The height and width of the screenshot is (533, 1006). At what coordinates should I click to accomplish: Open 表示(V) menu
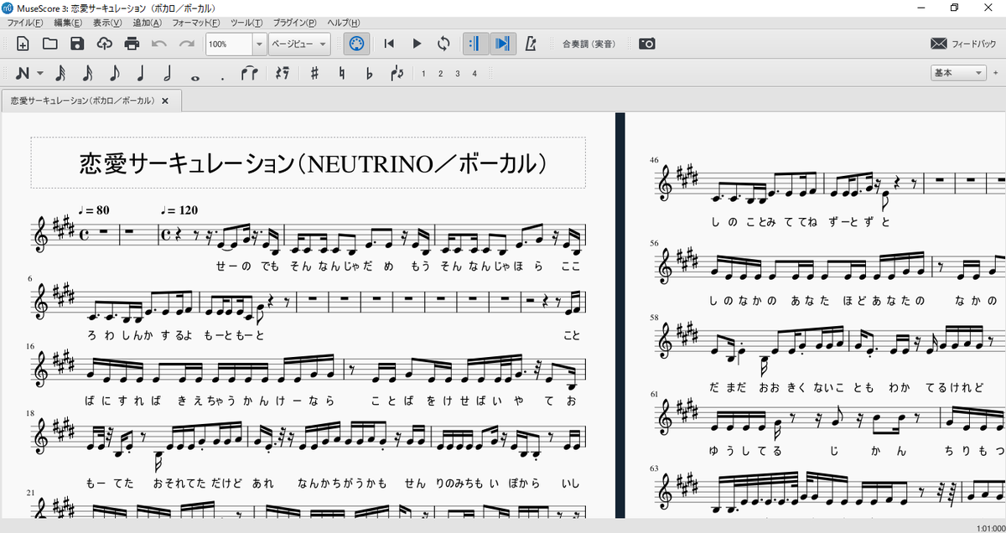point(107,23)
